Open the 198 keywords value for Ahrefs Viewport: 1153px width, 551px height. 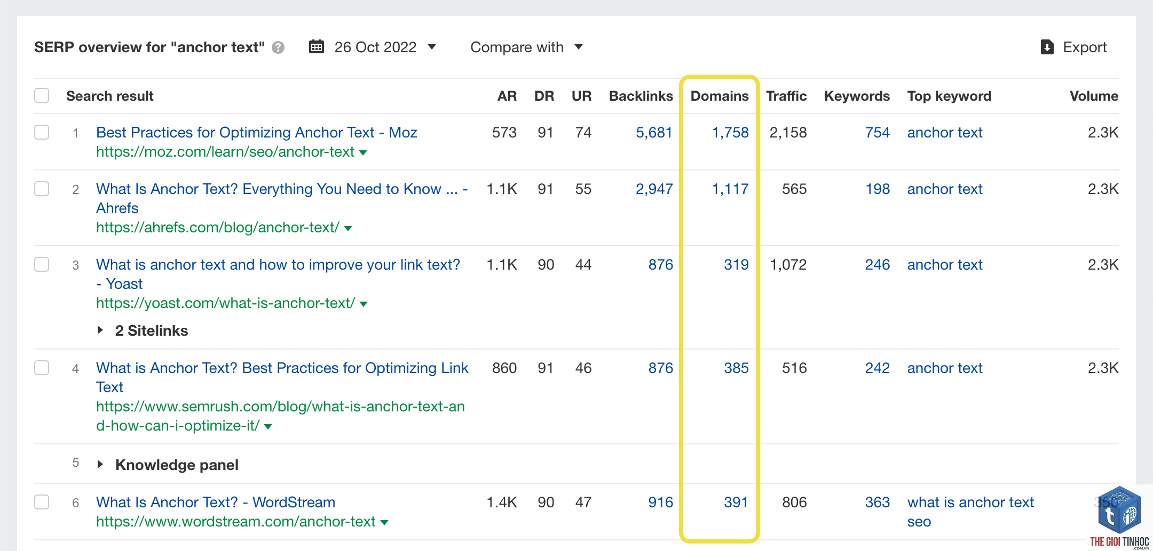click(878, 189)
